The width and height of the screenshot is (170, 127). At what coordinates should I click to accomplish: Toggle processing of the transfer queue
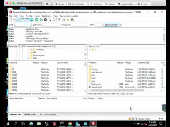click(41, 20)
